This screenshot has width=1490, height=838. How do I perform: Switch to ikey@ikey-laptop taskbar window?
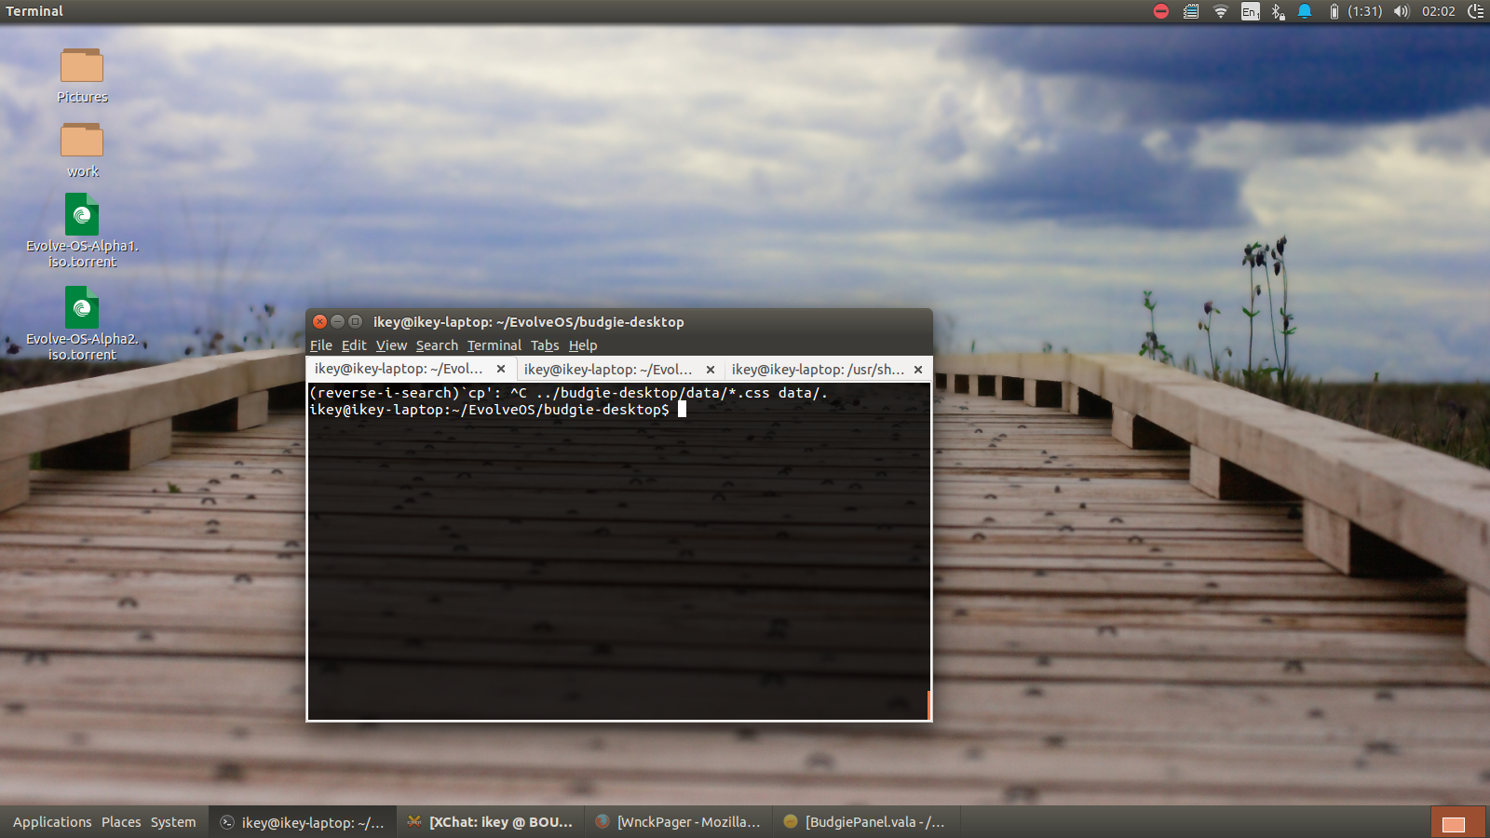[x=303, y=822]
